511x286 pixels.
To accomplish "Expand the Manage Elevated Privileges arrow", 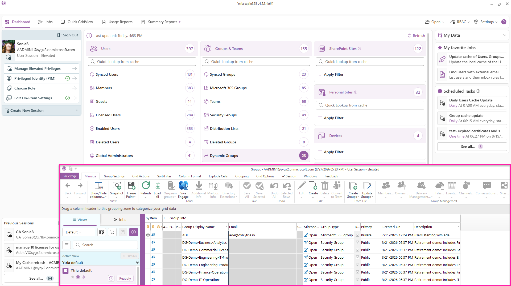I will tap(75, 69).
